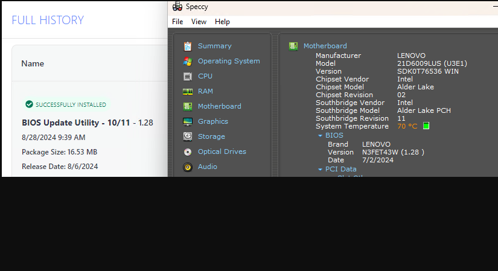Screen dimensions: 498x271
Task: Click the System Temperature label
Action: [352, 126]
